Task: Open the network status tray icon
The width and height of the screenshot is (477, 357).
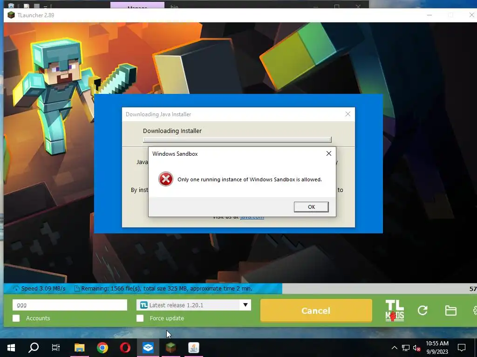Action: [406, 348]
